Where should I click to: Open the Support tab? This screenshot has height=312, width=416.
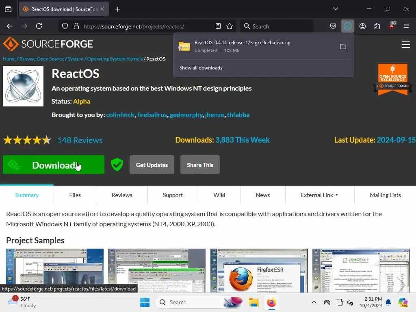173,195
